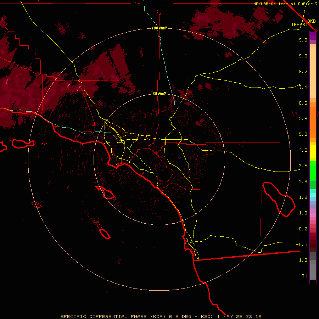Click the -0.5 legend value
The height and width of the screenshot is (319, 319).
302,245
